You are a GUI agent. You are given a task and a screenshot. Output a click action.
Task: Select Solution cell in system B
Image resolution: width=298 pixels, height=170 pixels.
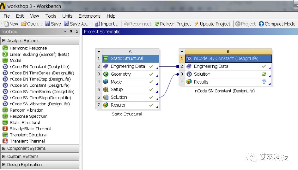[x=228, y=74]
